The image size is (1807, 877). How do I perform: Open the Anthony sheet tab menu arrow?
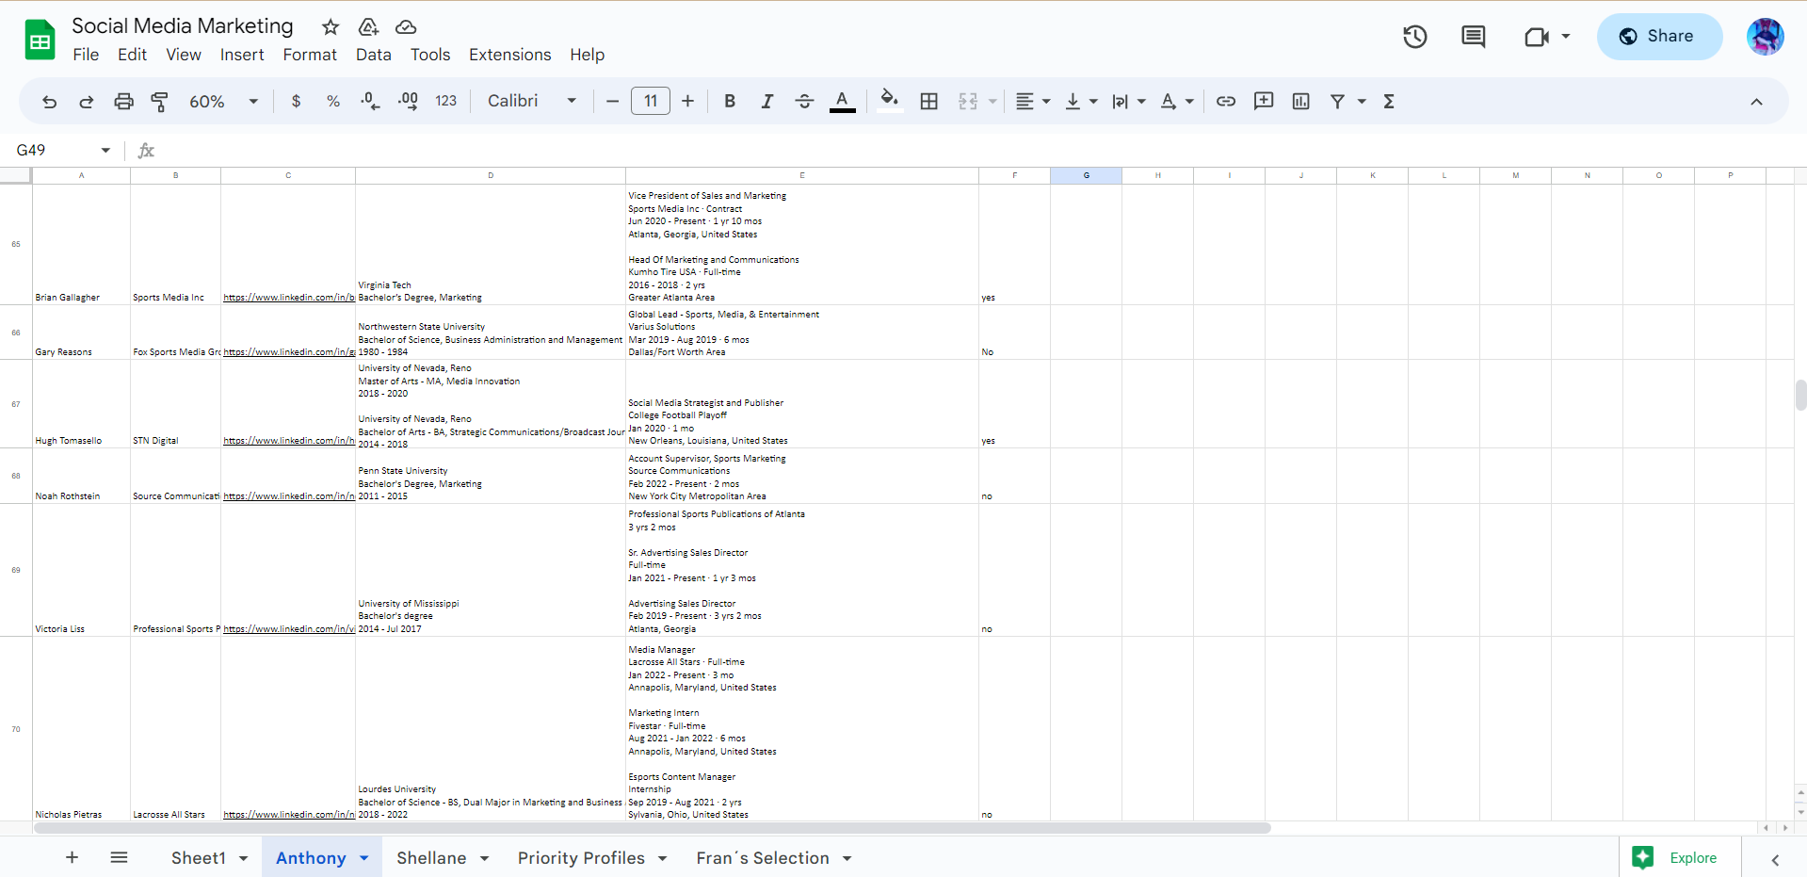point(364,858)
